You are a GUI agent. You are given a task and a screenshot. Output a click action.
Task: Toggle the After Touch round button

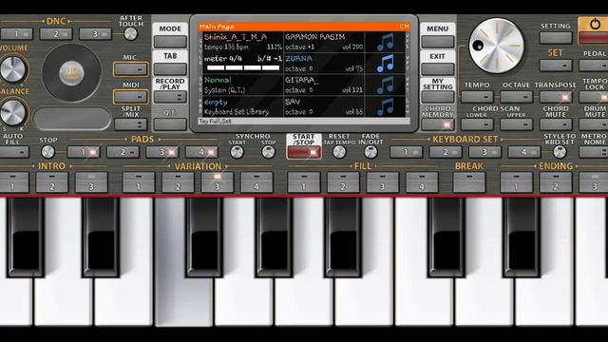(131, 34)
